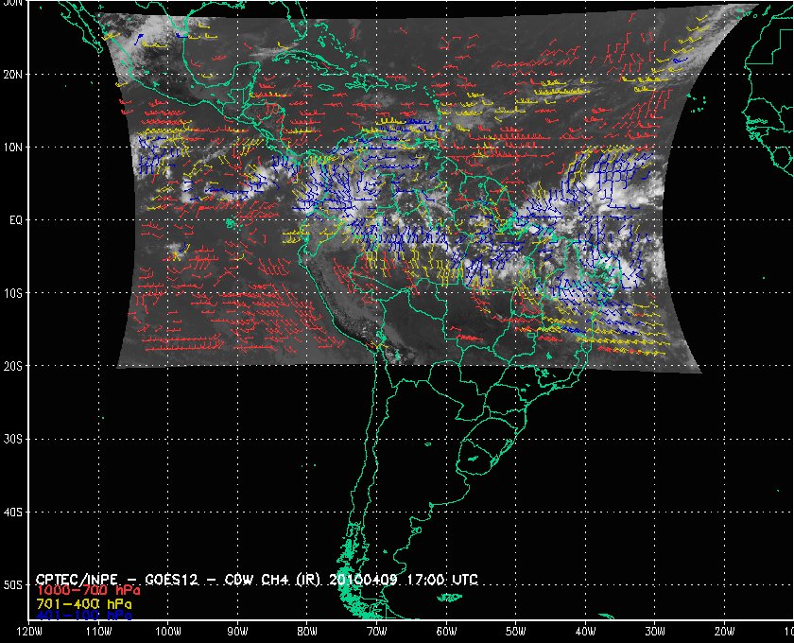The image size is (794, 643).
Task: Click the 20S latitude axis label
Action: pyautogui.click(x=12, y=366)
